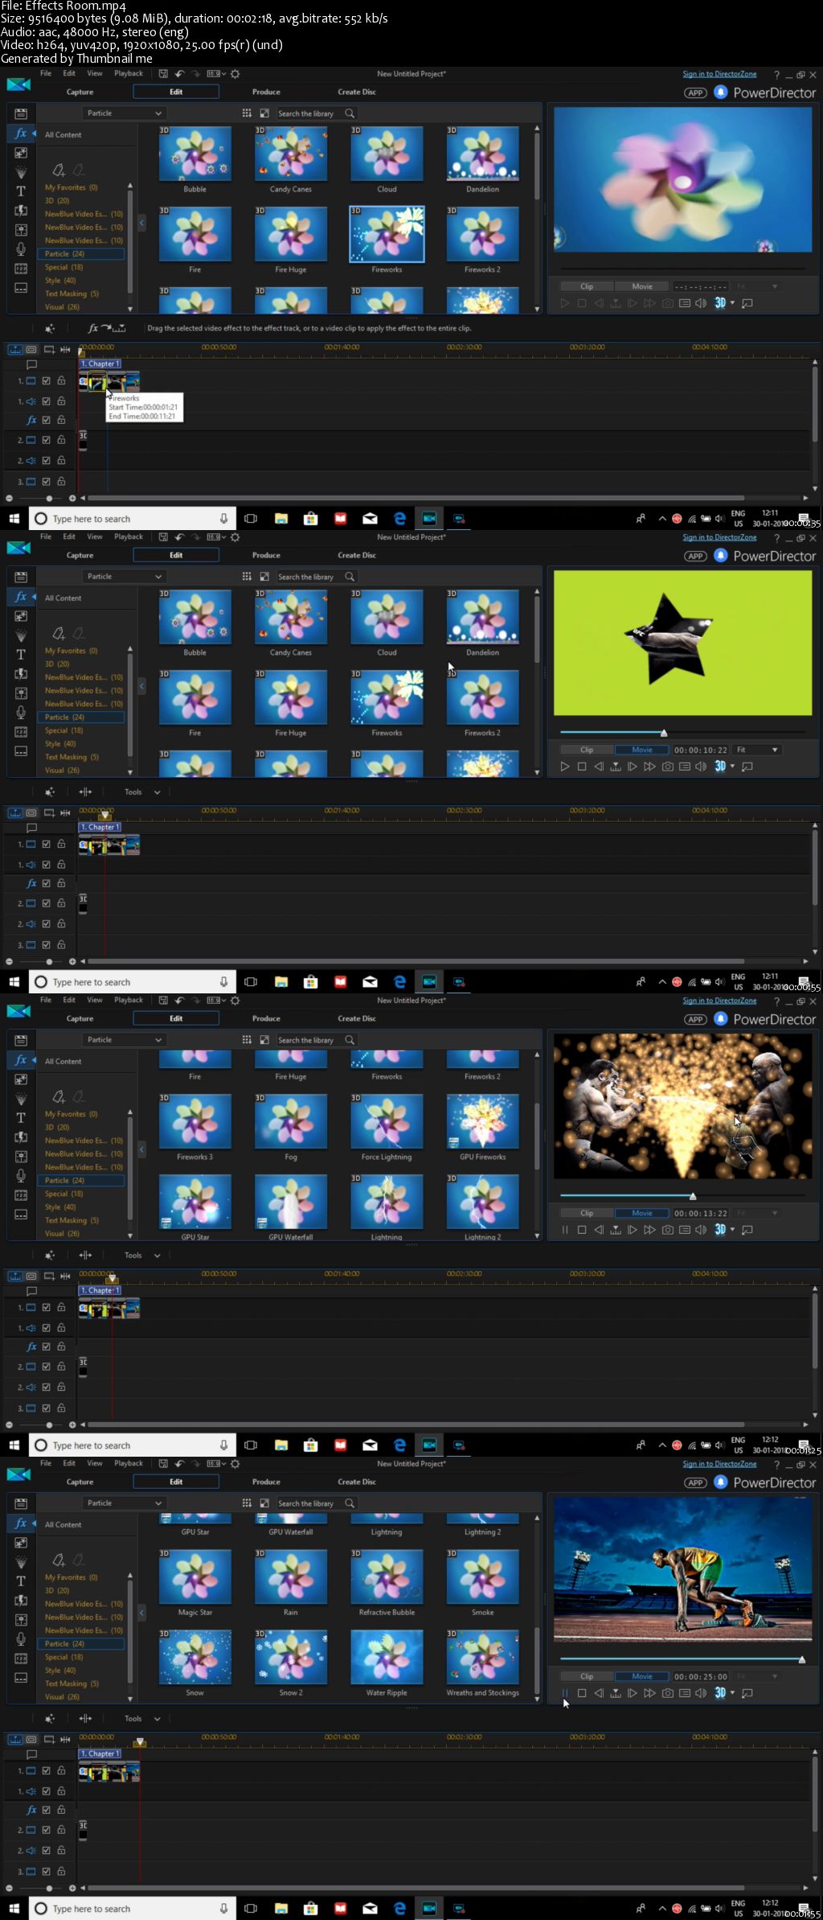Select Special (18) tag in green-star-preview frame
Image resolution: width=823 pixels, height=1920 pixels.
pyautogui.click(x=64, y=730)
